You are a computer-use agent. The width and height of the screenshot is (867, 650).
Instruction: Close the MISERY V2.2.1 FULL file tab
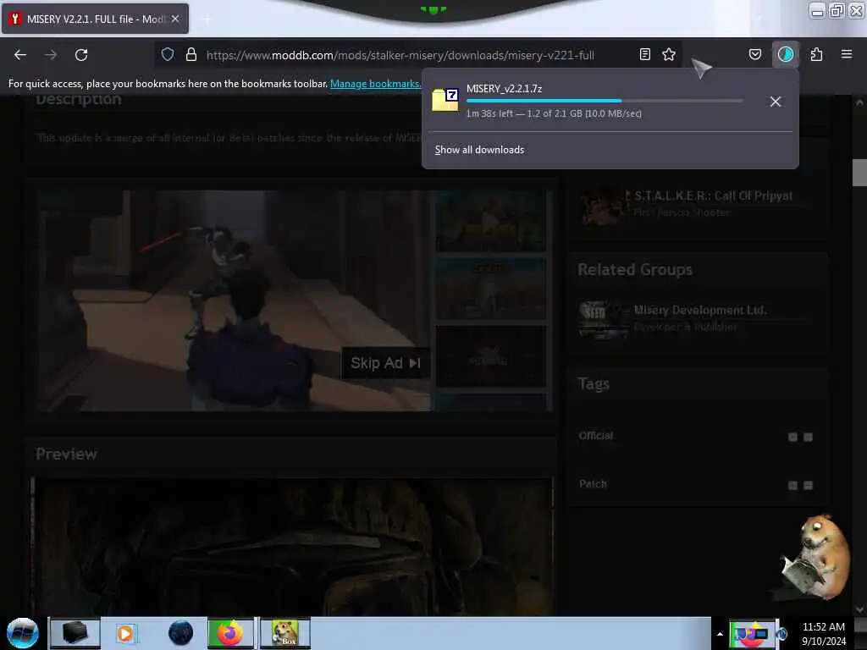click(x=175, y=19)
